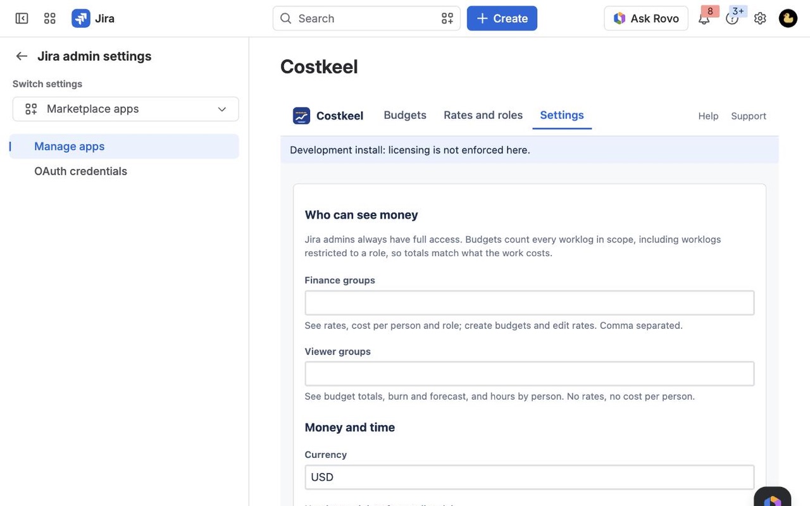Viewport: 810px width, 506px height.
Task: Focus the Search input field
Action: tap(366, 18)
